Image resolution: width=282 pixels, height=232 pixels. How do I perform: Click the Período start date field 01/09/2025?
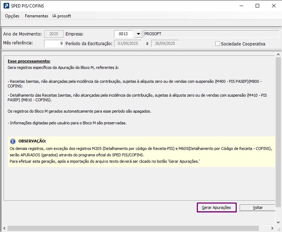coord(128,43)
